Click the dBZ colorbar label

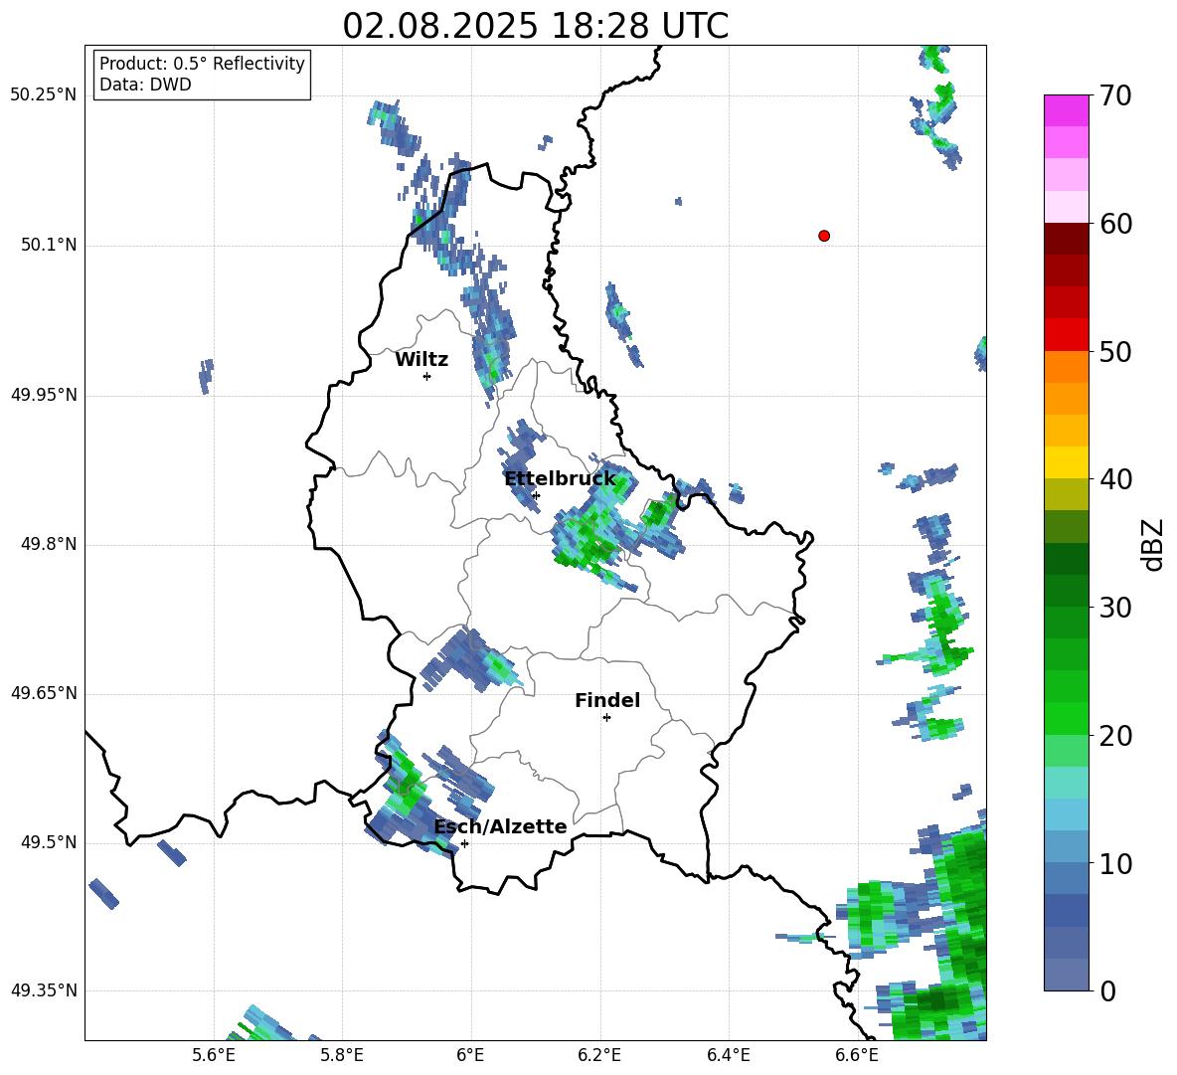[x=1153, y=544]
